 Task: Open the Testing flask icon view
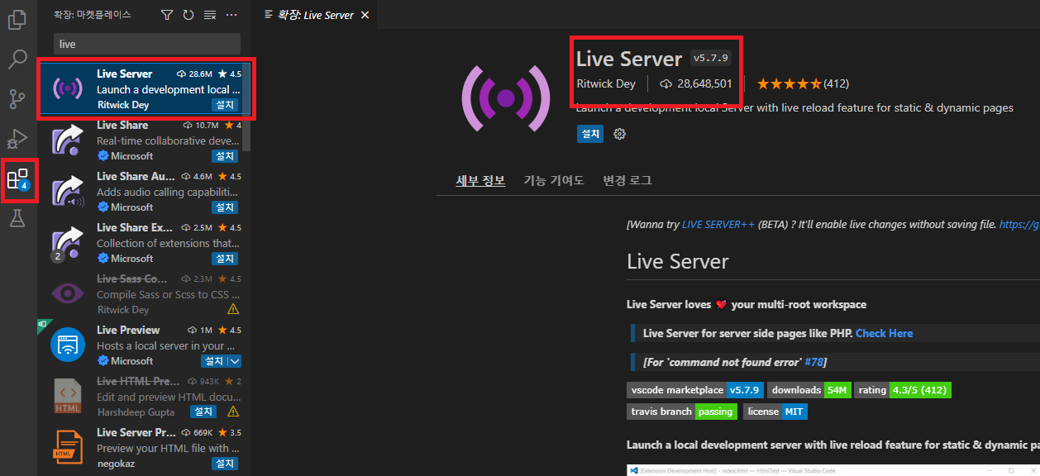(17, 218)
